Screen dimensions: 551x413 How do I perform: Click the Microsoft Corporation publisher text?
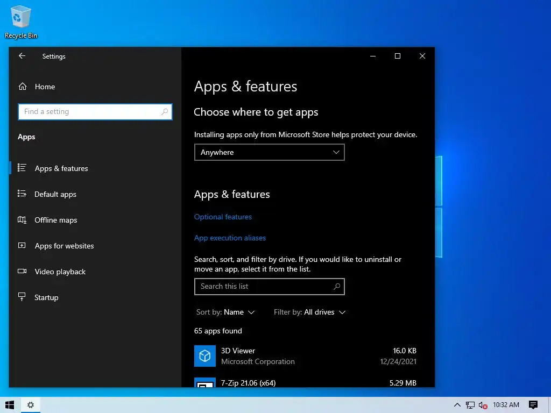258,361
